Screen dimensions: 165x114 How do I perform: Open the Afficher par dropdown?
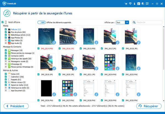click(x=122, y=22)
